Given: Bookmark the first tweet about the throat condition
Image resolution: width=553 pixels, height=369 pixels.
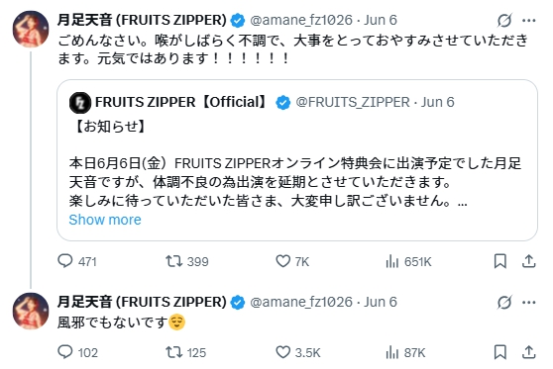Looking at the screenshot, I should (500, 261).
